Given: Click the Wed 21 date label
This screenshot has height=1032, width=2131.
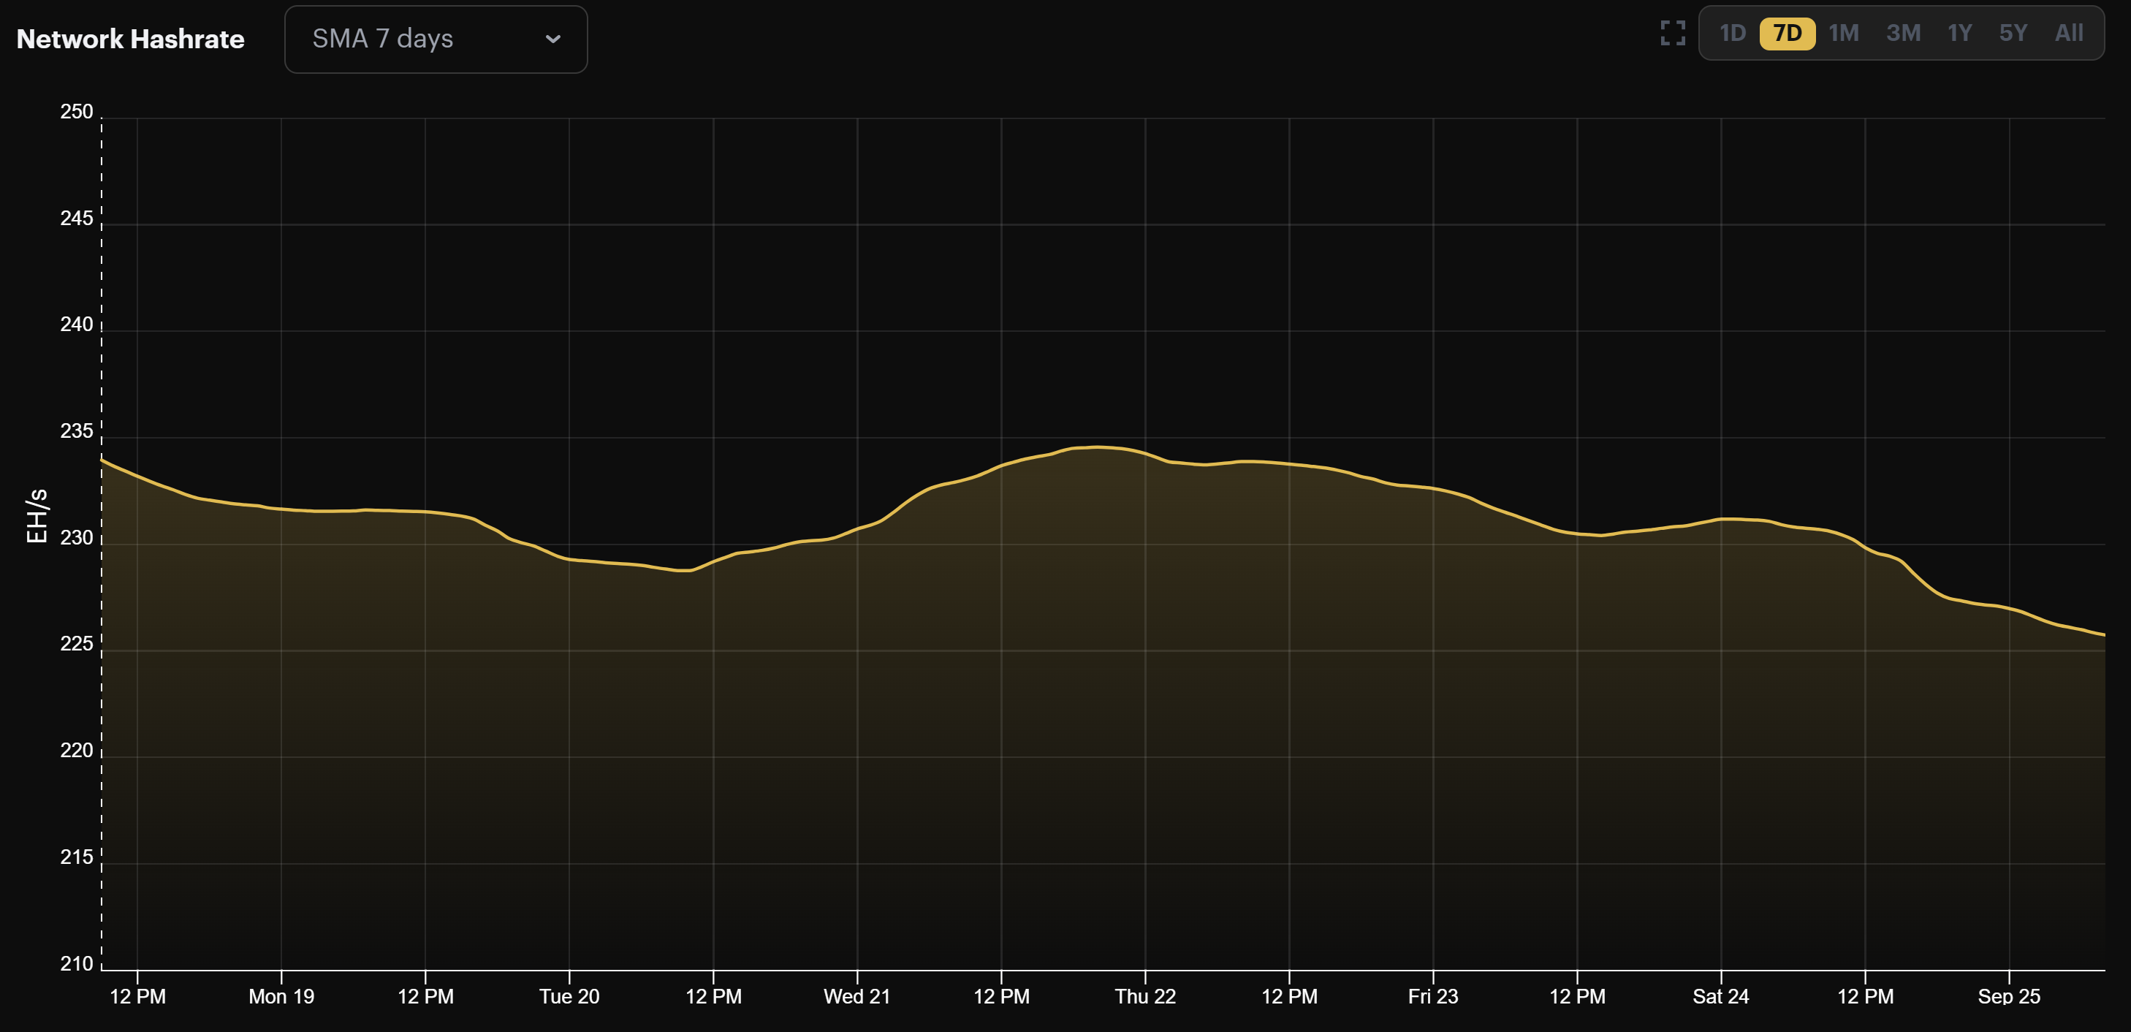Looking at the screenshot, I should click(857, 996).
